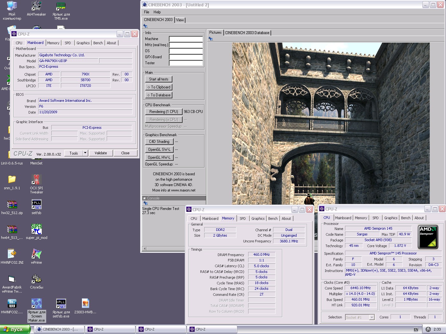This screenshot has height=334, width=446.
Task: Switch to Memory tab in Mainboard CPU-Z window
Action: [53, 43]
